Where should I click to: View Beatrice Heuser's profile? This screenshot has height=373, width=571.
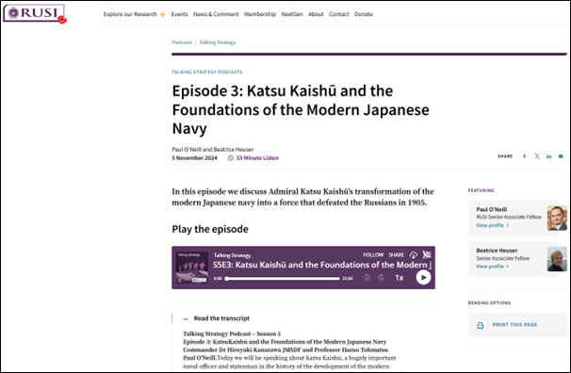click(x=492, y=267)
